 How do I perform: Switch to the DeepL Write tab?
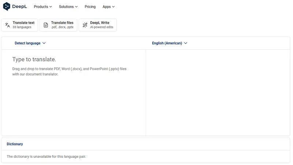98,25
